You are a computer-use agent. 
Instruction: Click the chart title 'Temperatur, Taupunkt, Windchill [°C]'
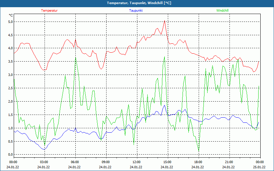click(137, 3)
